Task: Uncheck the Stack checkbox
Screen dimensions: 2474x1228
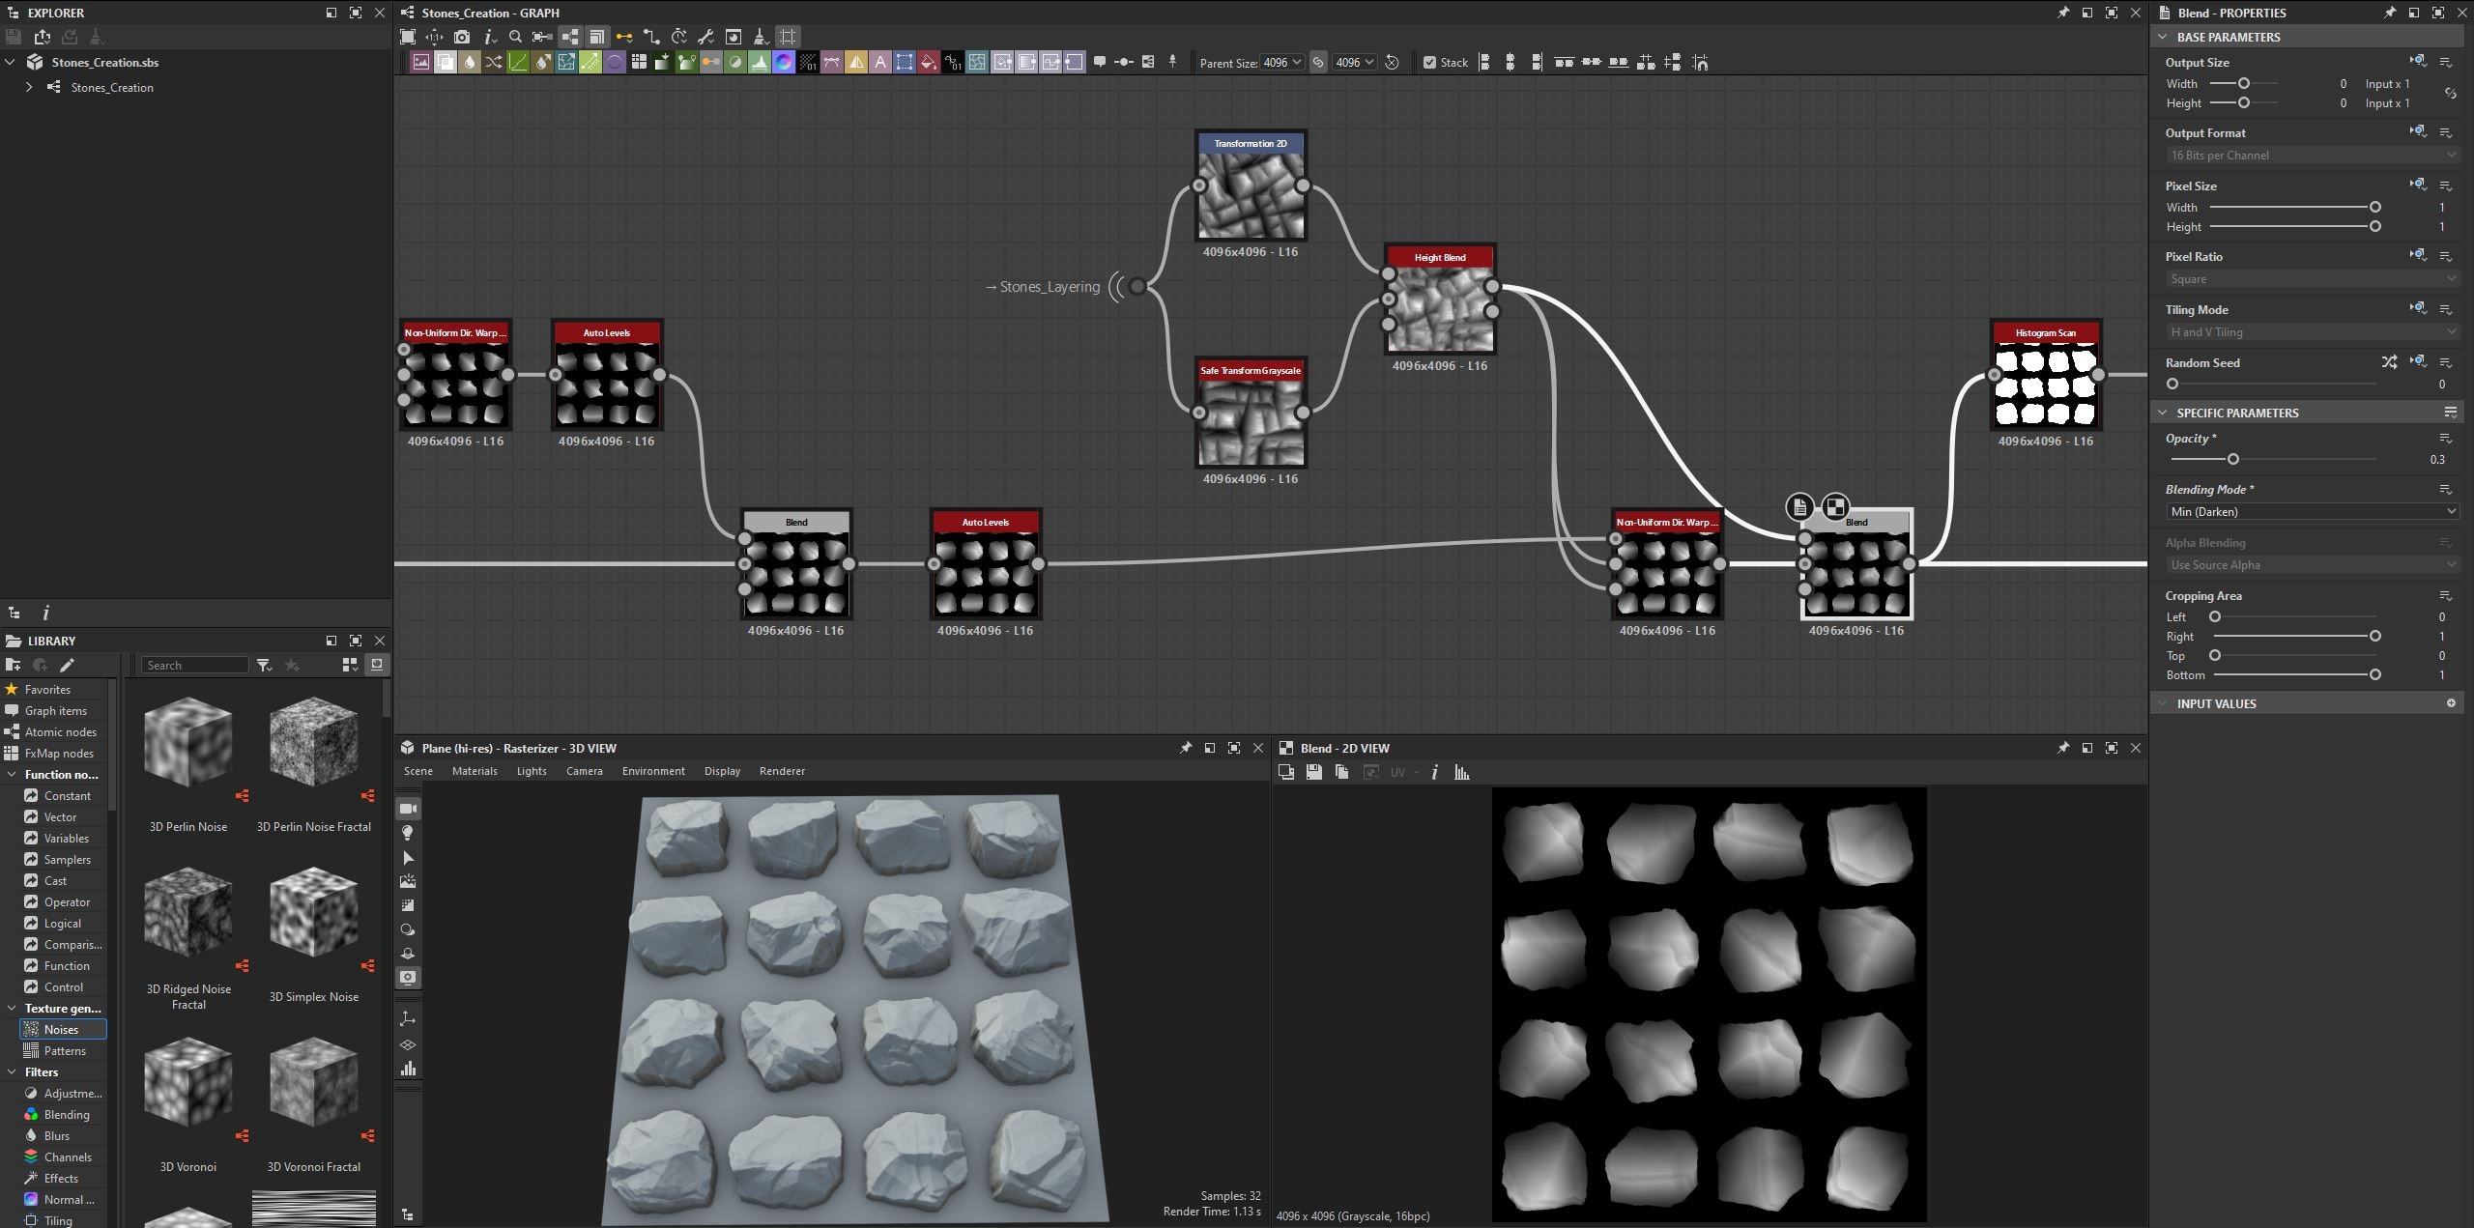Action: pyautogui.click(x=1429, y=63)
